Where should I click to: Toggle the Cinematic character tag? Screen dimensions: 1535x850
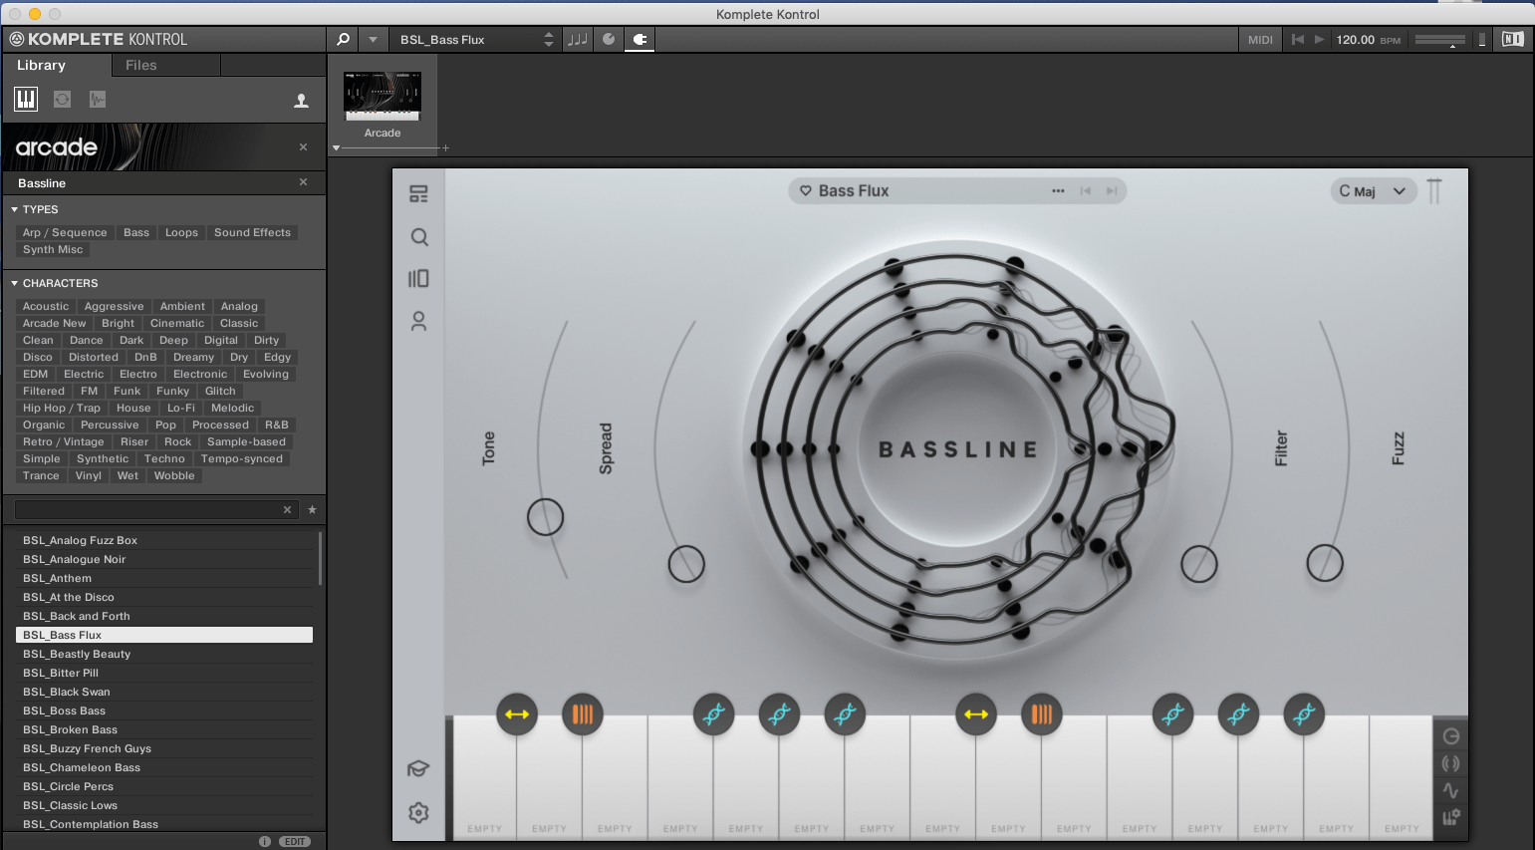point(177,323)
